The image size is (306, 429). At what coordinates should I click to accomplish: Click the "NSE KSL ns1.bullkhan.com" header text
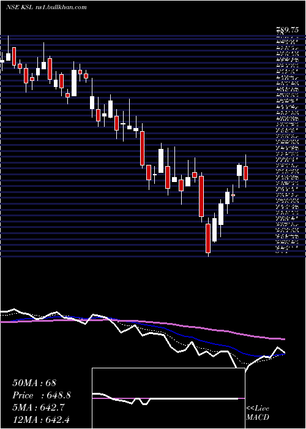tap(46, 7)
